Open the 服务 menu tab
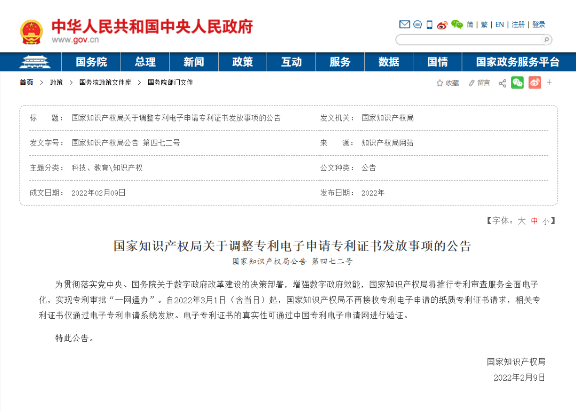576x411 pixels. 340,62
